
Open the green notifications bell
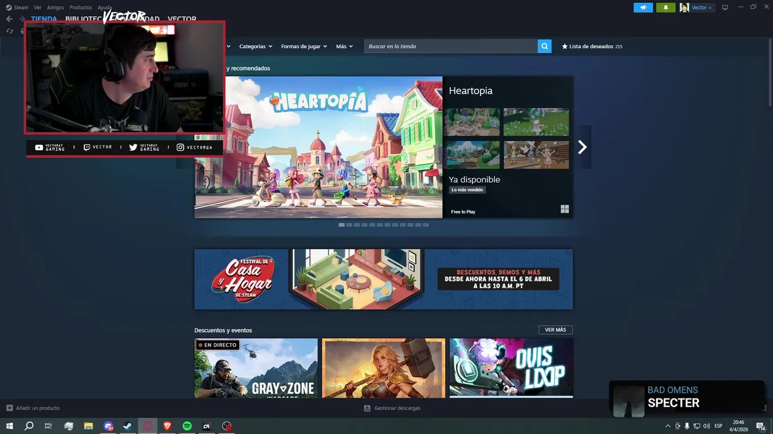[x=666, y=7]
